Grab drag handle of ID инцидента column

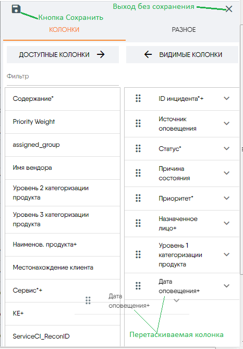click(x=138, y=98)
